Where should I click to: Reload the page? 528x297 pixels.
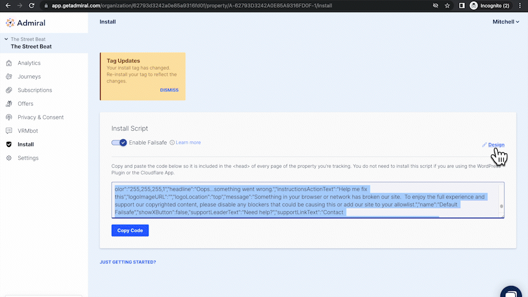pyautogui.click(x=32, y=5)
